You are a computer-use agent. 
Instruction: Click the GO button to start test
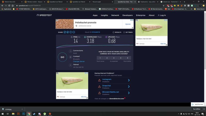point(62,57)
